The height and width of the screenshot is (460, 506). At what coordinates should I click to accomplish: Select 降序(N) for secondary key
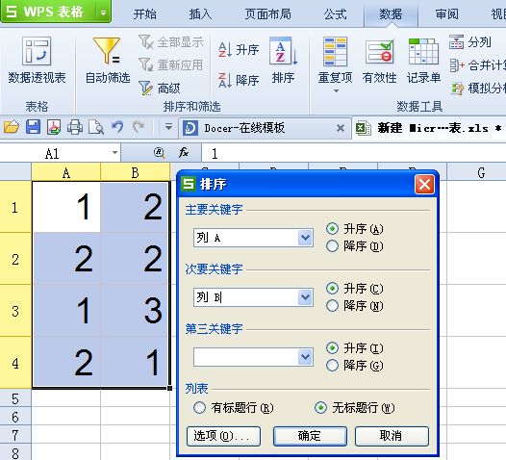pyautogui.click(x=332, y=306)
